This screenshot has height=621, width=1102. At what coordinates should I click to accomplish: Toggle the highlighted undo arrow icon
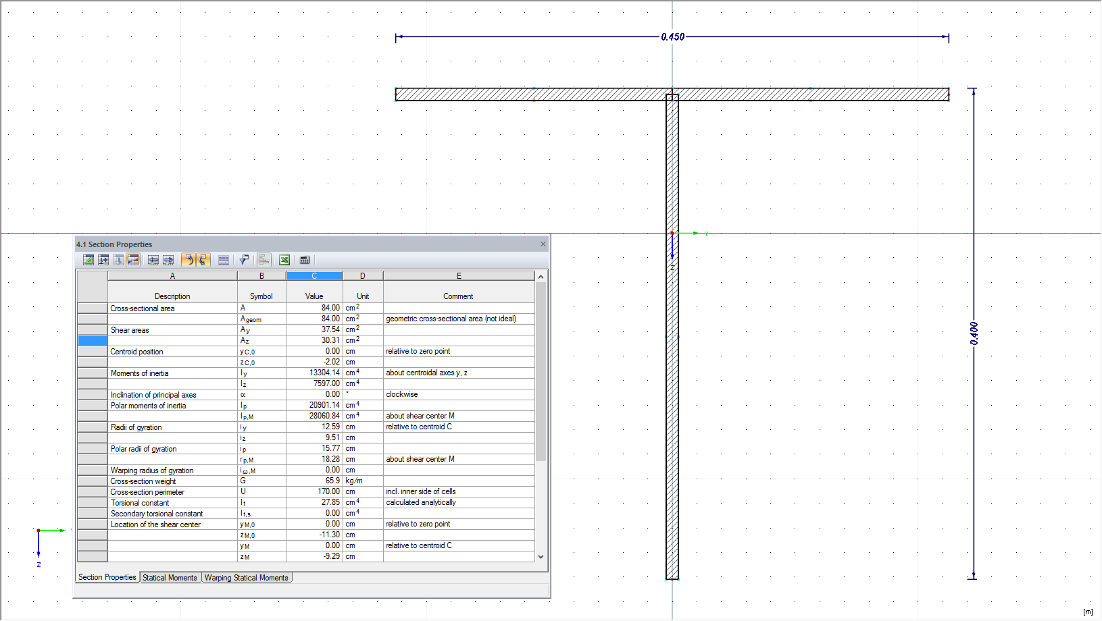(x=189, y=260)
